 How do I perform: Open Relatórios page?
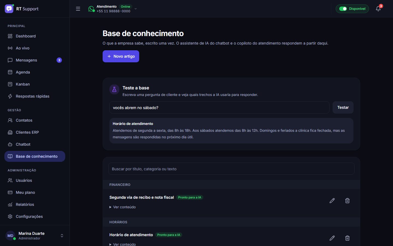pyautogui.click(x=35, y=204)
